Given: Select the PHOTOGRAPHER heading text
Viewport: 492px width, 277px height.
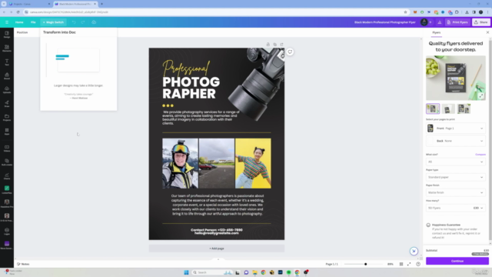Looking at the screenshot, I should point(191,88).
